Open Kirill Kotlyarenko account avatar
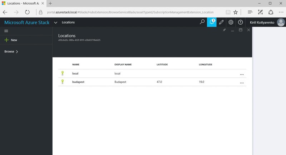The width and height of the screenshot is (286, 155). coord(281,22)
